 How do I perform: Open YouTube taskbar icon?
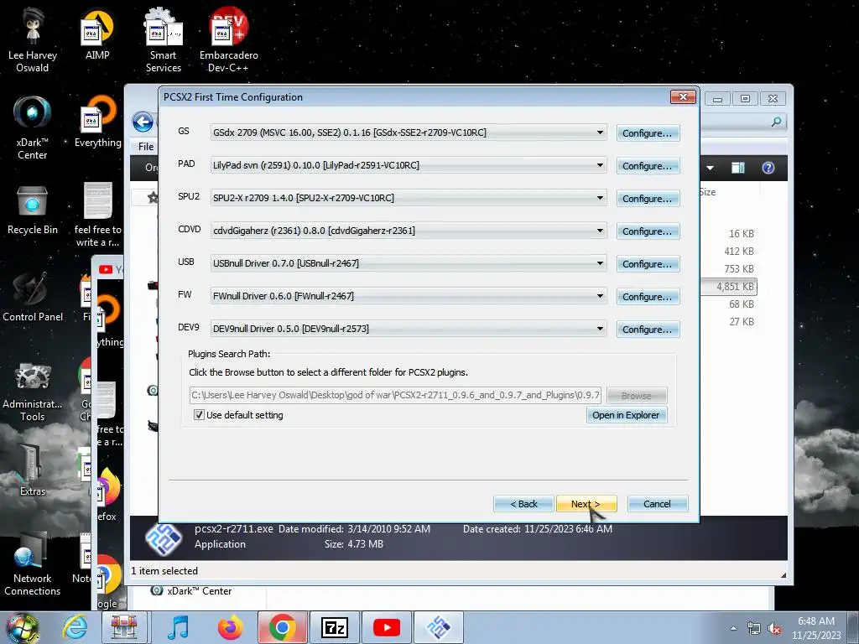coord(387,627)
